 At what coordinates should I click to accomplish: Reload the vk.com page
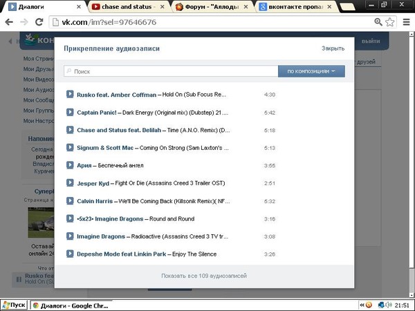tap(39, 22)
